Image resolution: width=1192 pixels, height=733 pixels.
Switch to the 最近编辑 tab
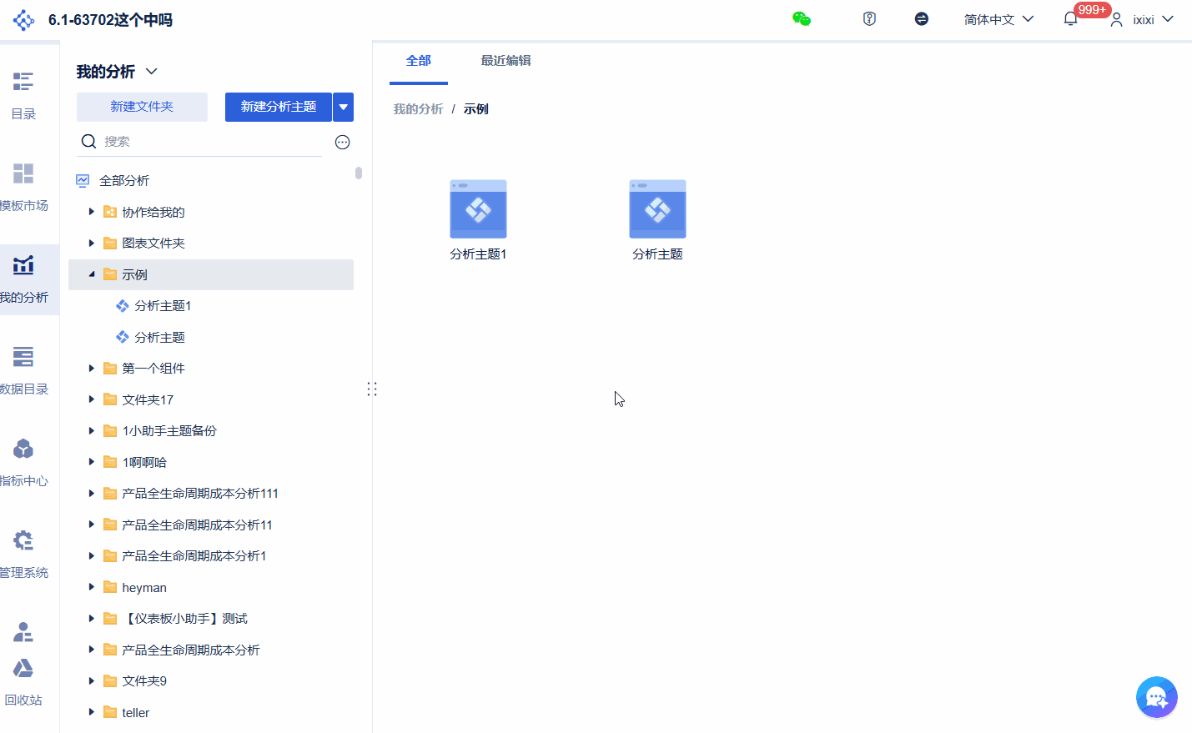tap(505, 61)
